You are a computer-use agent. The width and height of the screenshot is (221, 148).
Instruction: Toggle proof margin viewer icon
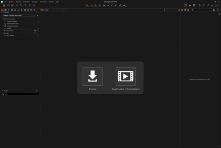pyautogui.click(x=47, y=10)
